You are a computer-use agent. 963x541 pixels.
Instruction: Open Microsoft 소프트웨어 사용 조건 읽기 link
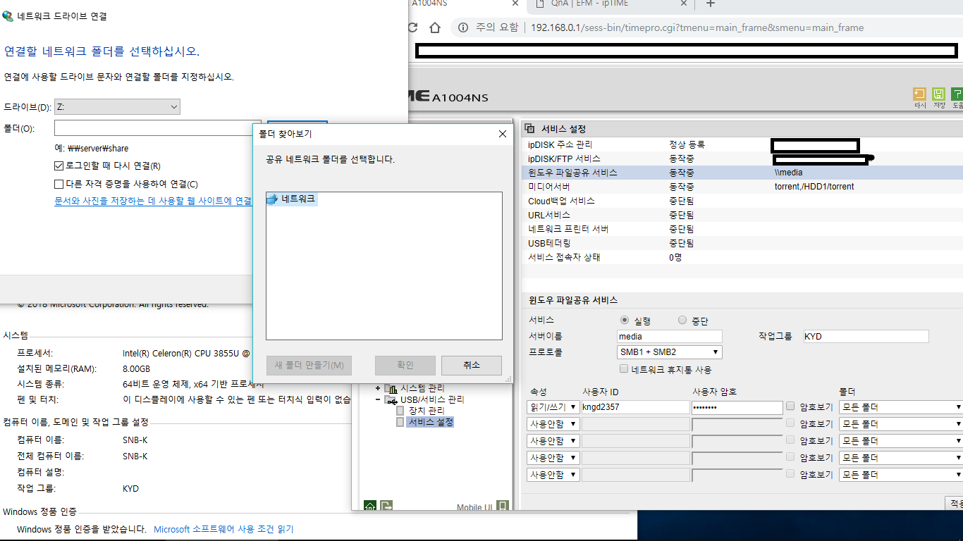pyautogui.click(x=223, y=529)
